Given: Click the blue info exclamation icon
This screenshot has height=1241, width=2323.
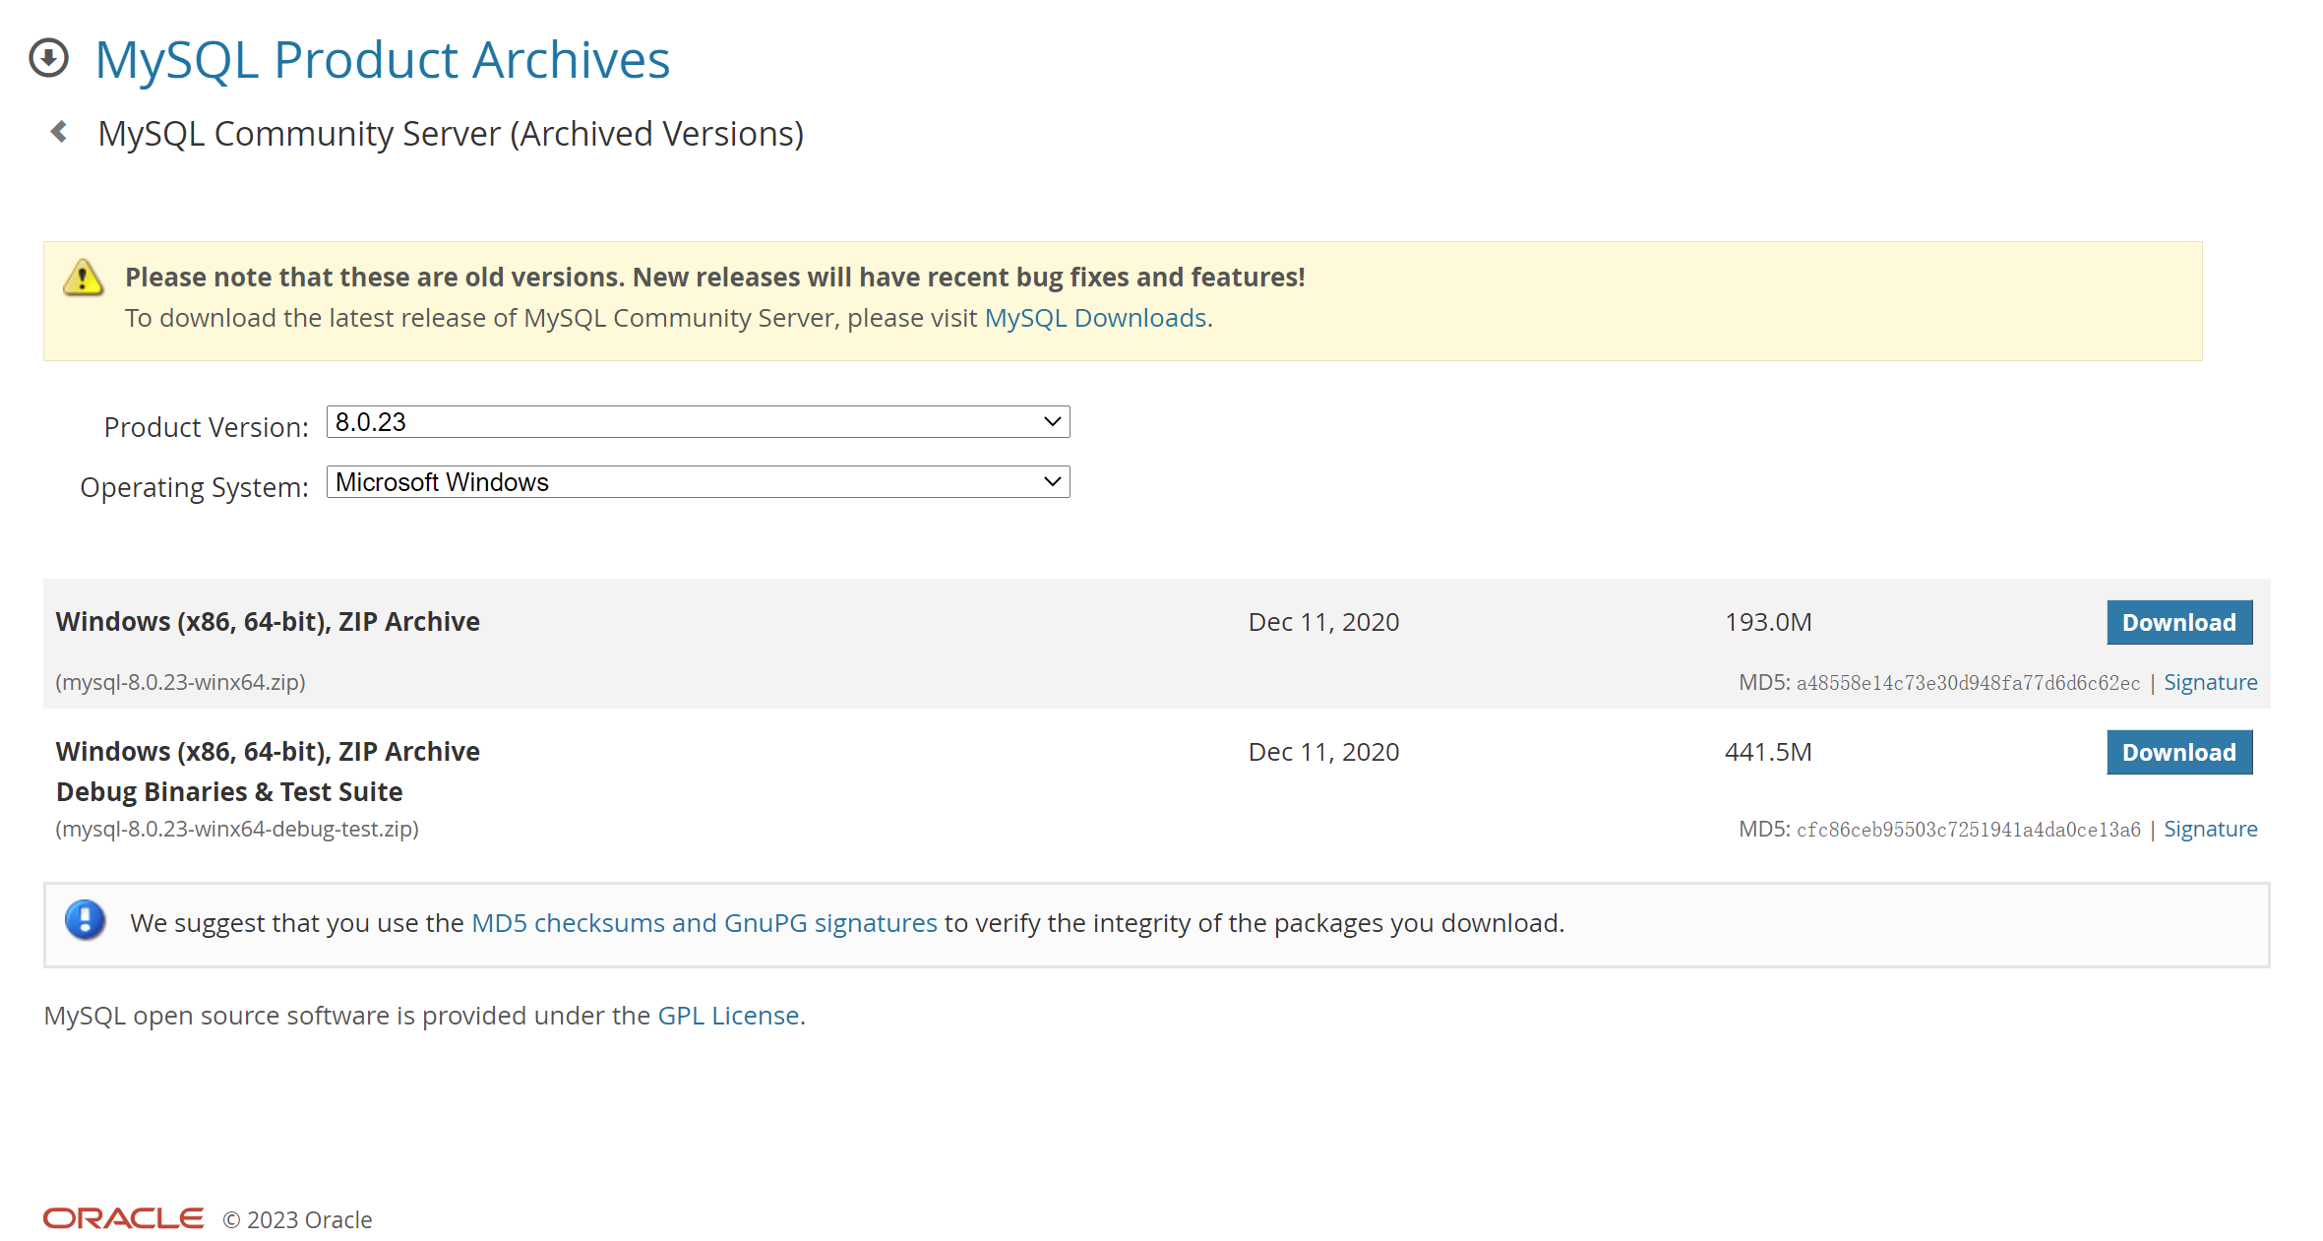Looking at the screenshot, I should (x=86, y=921).
